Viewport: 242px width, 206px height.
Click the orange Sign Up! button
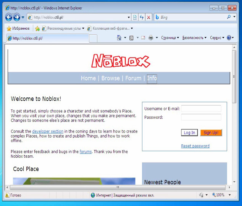[x=211, y=133]
